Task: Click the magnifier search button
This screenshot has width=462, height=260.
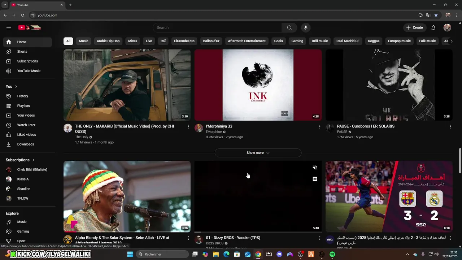Action: tap(289, 27)
